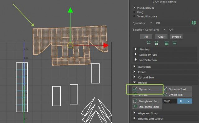The image size is (199, 123).
Task: Click the Optimize button
Action: [147, 89]
